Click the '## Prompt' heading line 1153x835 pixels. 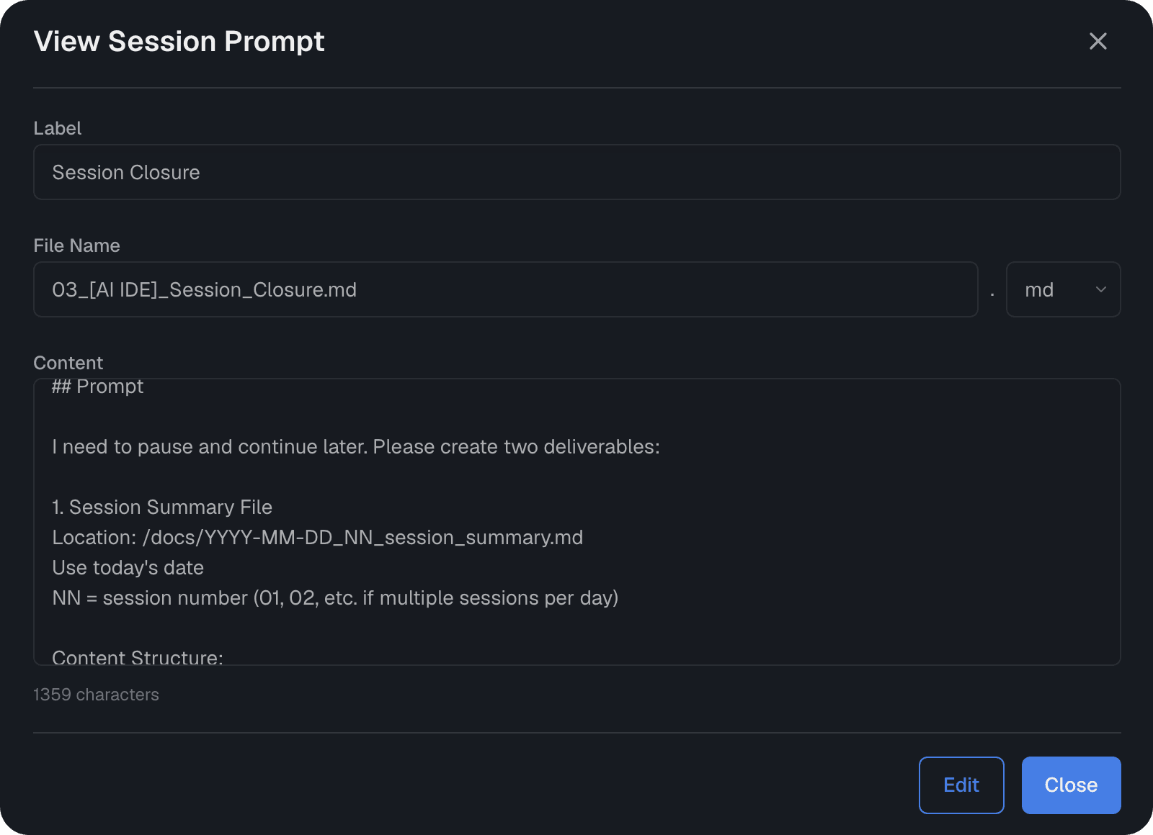[x=97, y=387]
